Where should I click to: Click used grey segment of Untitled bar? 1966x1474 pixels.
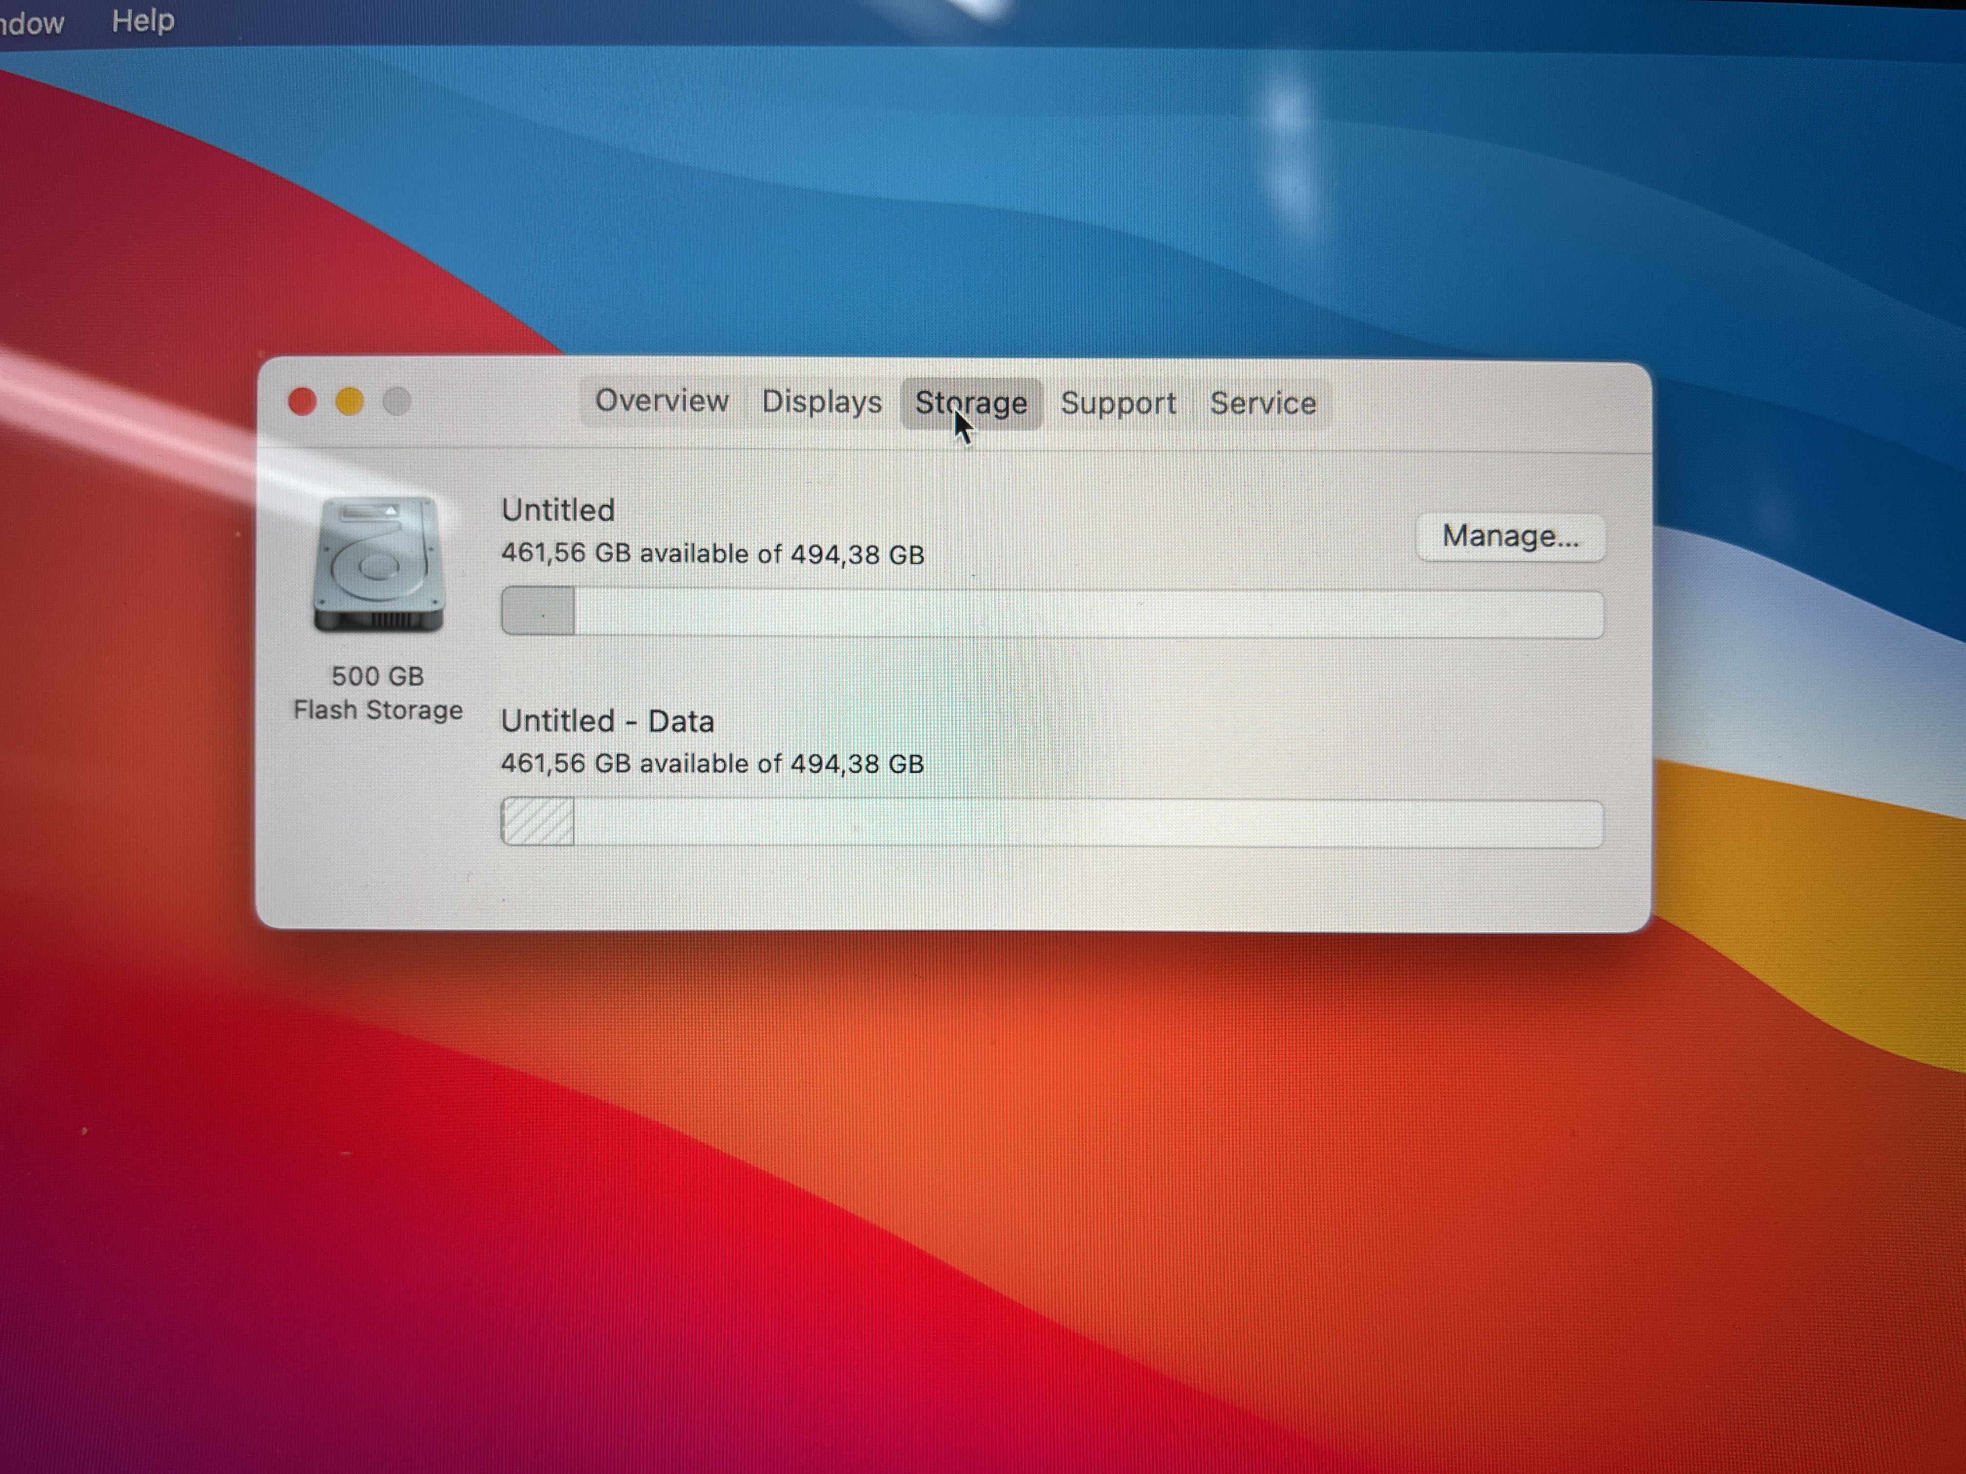pyautogui.click(x=538, y=612)
